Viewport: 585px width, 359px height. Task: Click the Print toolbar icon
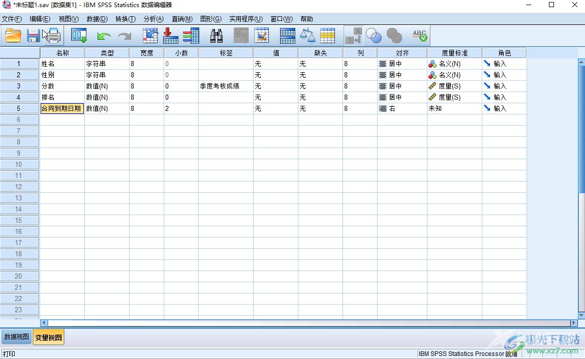tap(53, 36)
